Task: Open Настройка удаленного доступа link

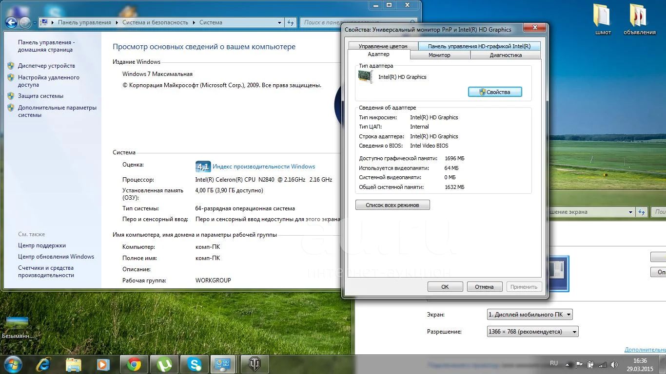Action: pos(48,81)
